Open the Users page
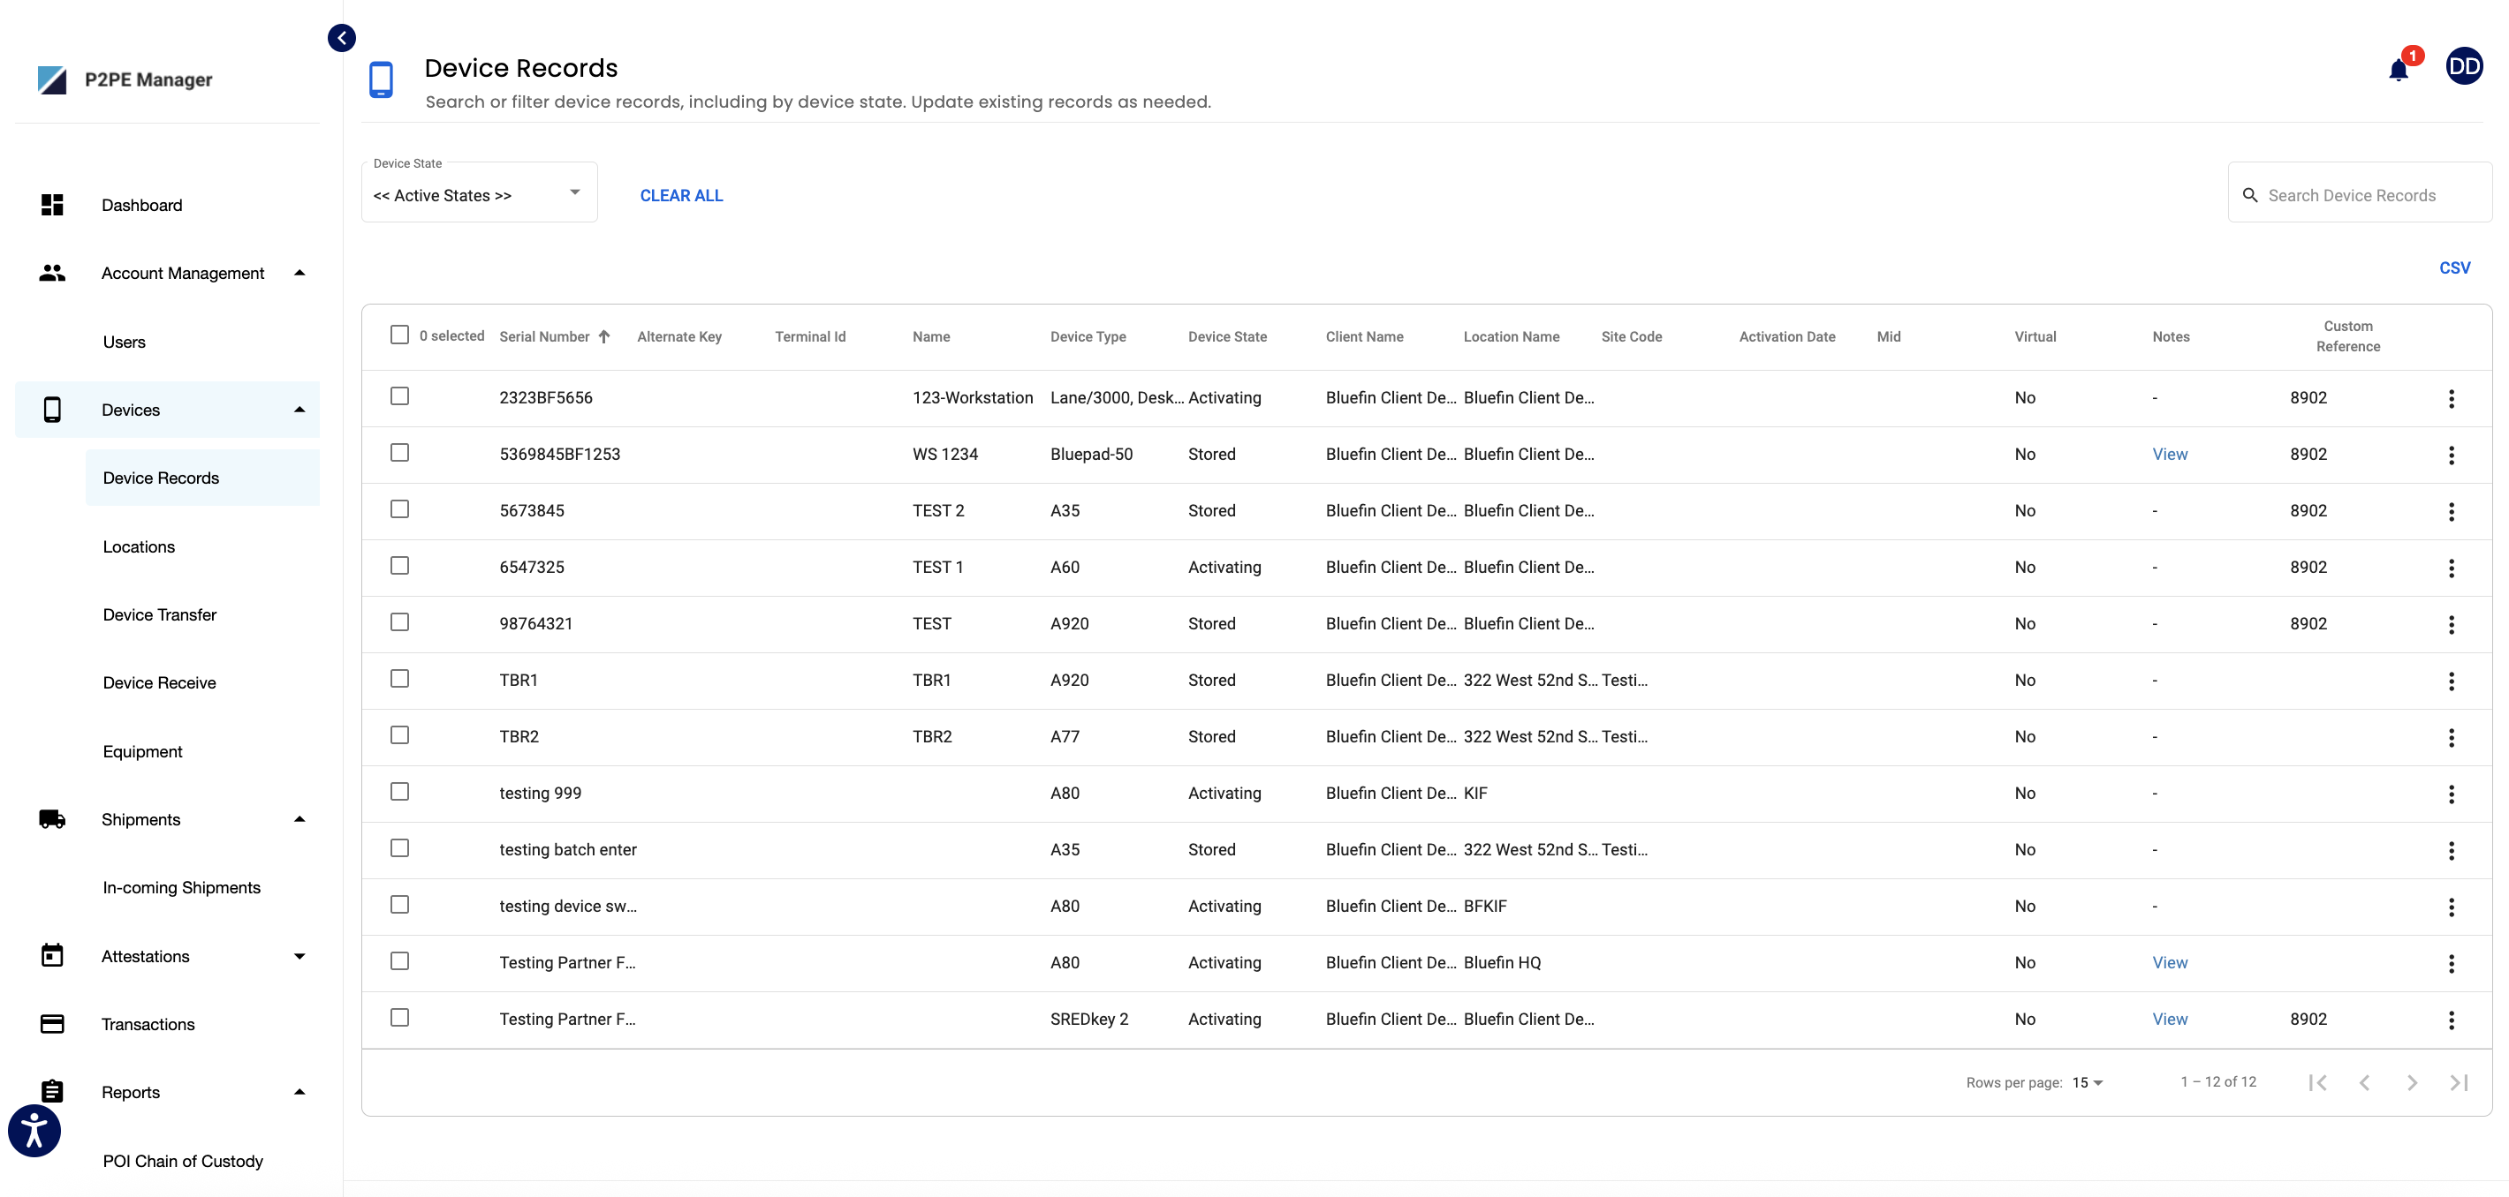2509x1197 pixels. 125,342
